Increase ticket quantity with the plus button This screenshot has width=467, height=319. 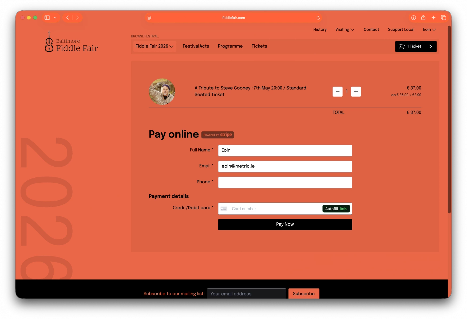356,92
